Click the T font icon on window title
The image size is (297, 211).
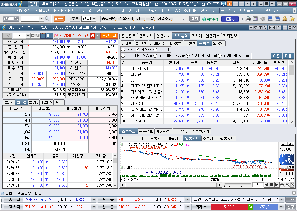(x=260, y=27)
